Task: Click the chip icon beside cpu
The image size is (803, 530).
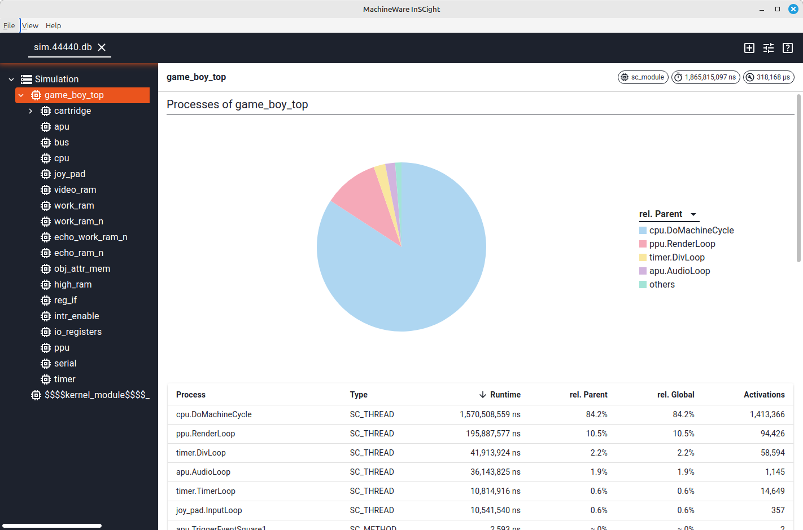Action: point(46,158)
